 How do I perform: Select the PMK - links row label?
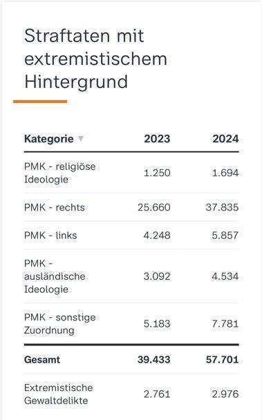pos(50,236)
